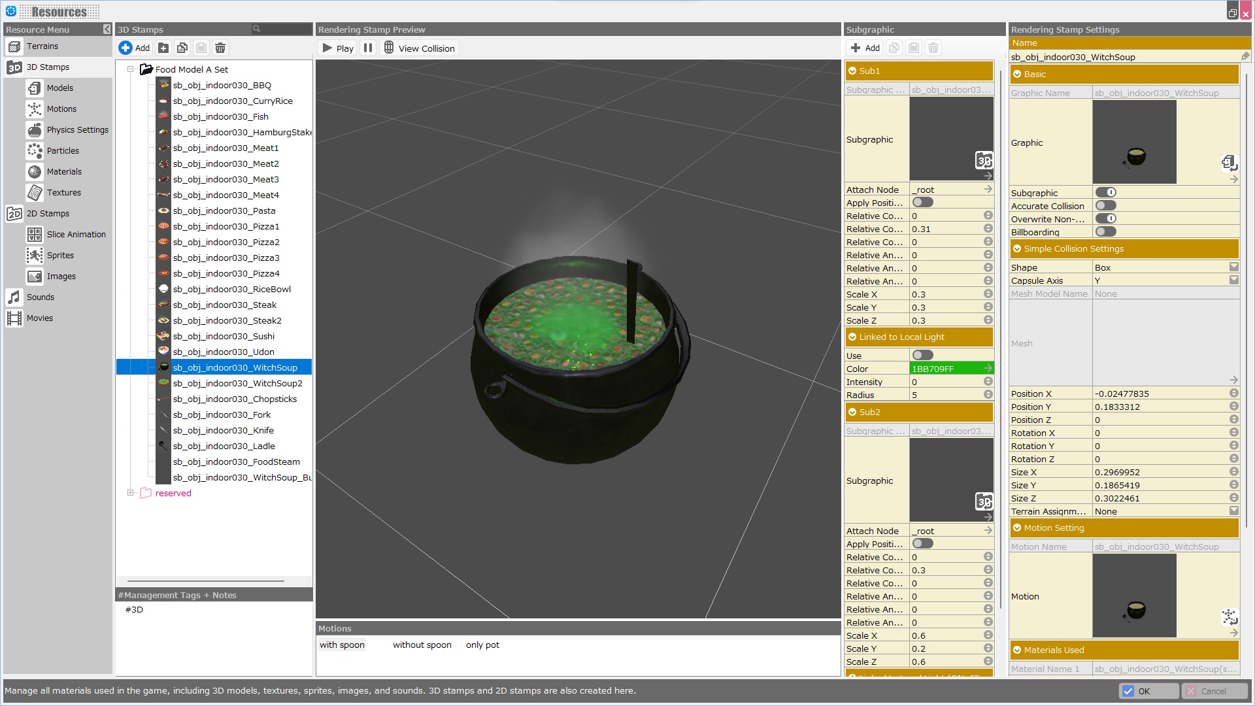Open the collision Shape dropdown showing Box
The width and height of the screenshot is (1255, 706).
(x=1233, y=267)
